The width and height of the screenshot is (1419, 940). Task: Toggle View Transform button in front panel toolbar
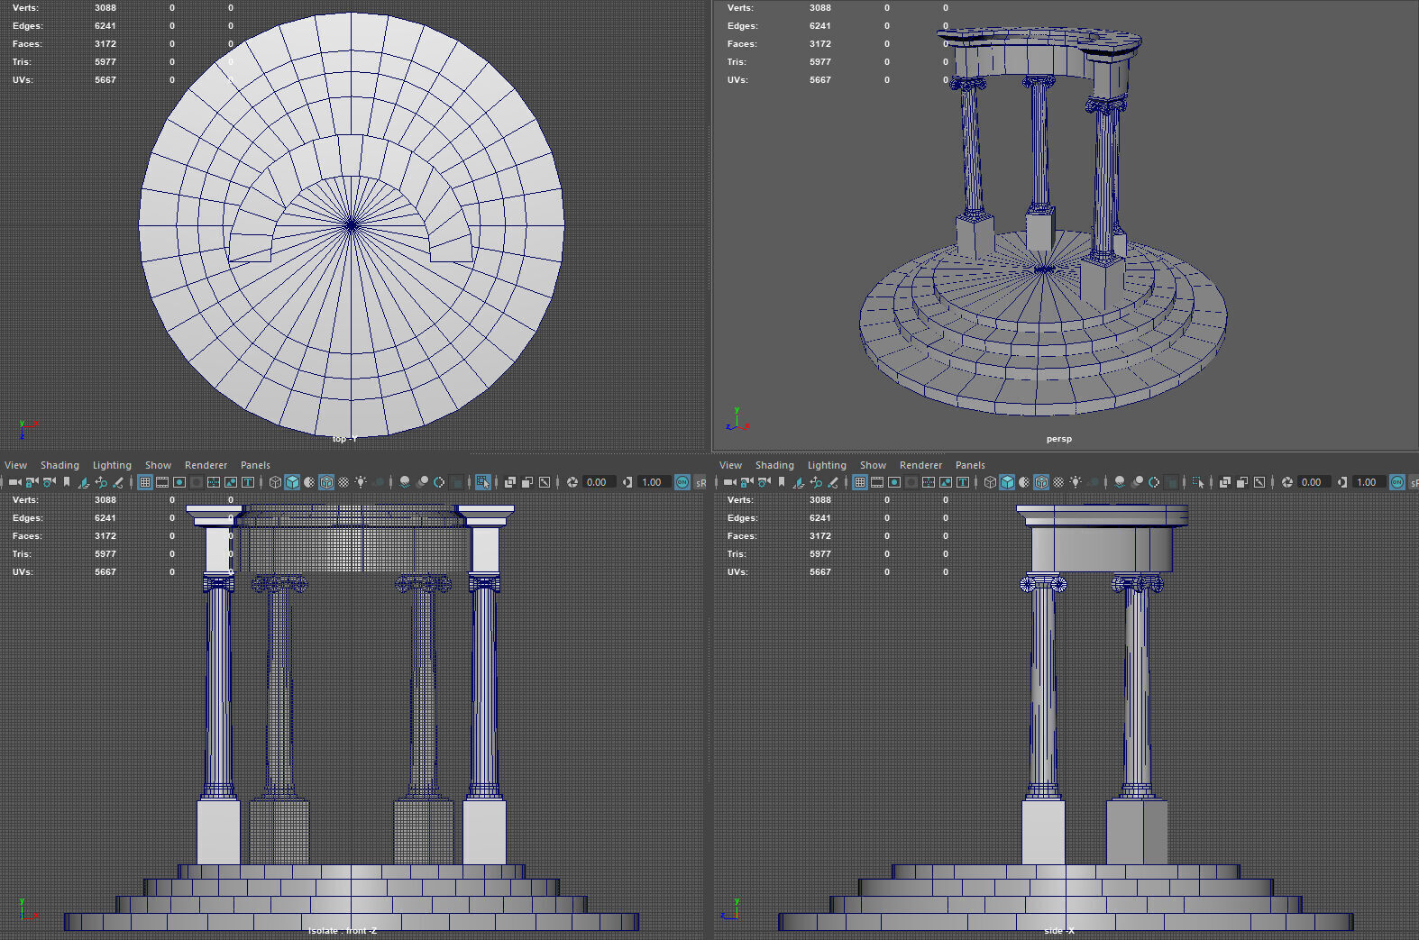pyautogui.click(x=682, y=482)
